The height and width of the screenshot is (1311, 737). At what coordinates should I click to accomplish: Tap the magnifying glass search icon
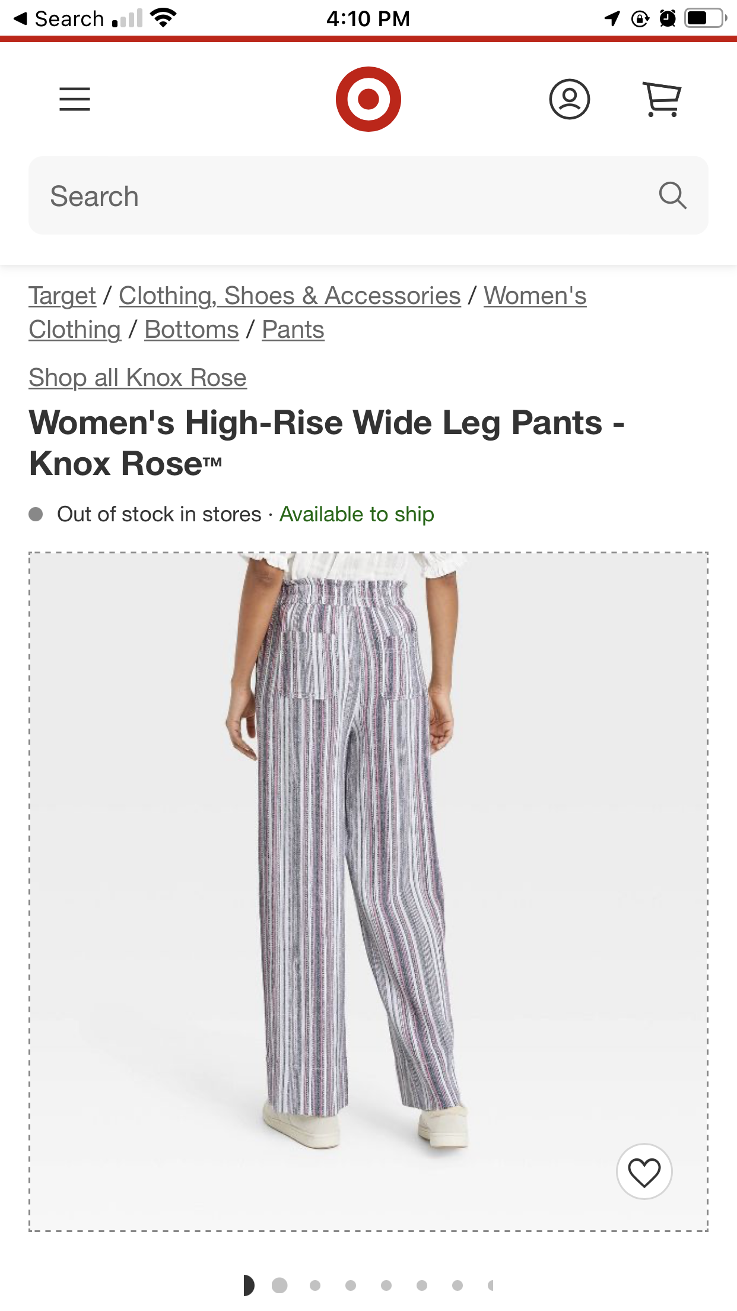673,195
